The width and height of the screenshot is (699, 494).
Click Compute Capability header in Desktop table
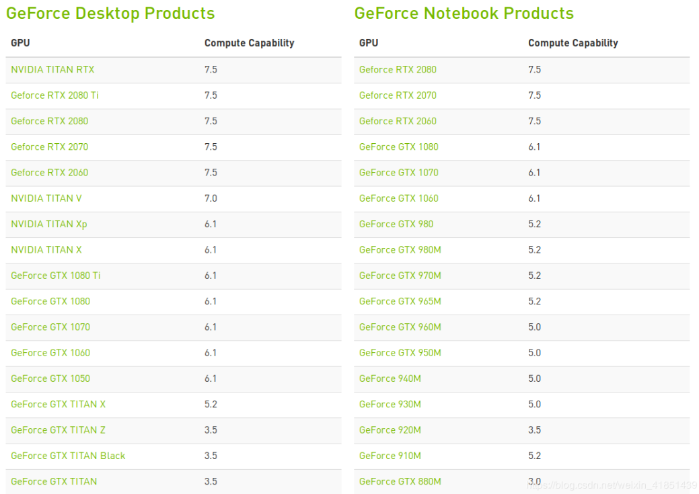coord(249,43)
